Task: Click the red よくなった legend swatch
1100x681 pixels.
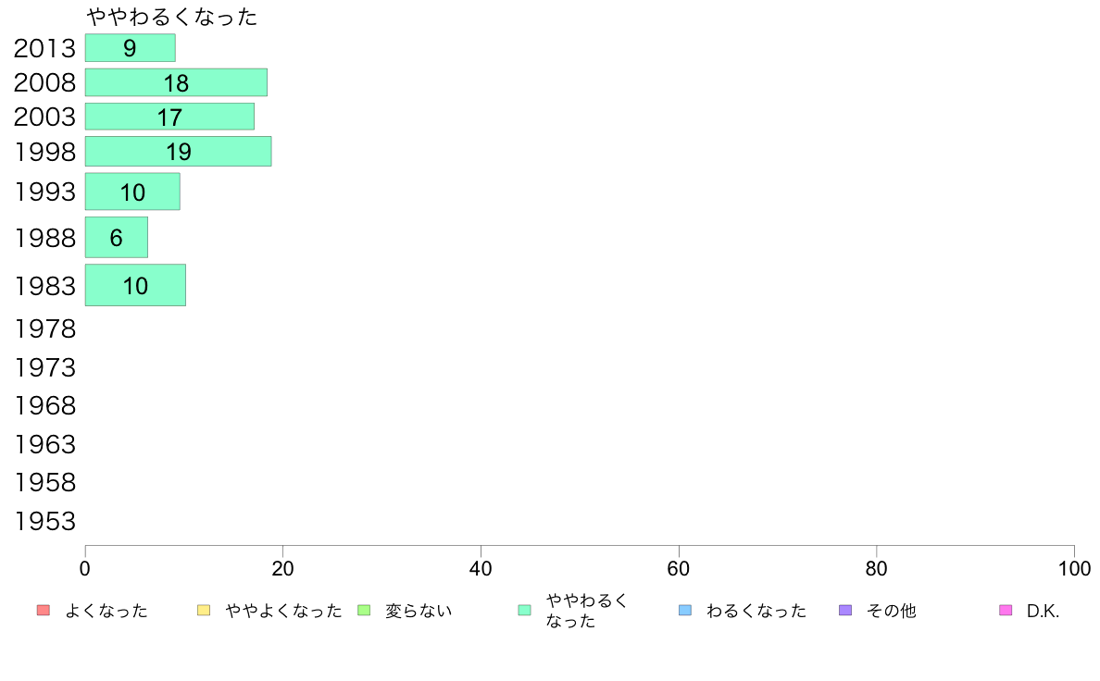Action: (x=44, y=611)
